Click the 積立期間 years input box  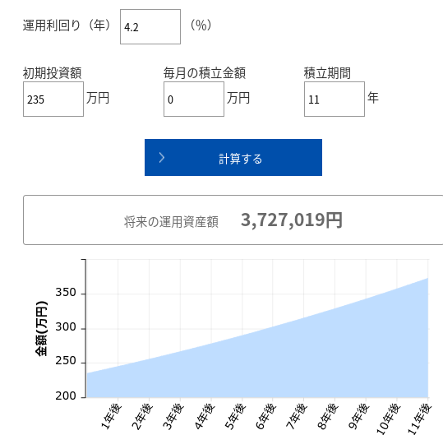(335, 99)
